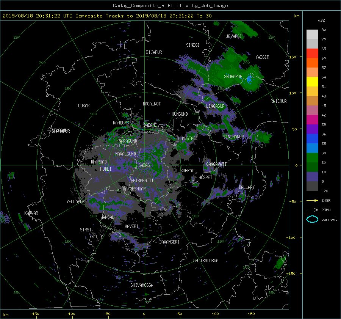Click the HOSPET city label
Screen dimensions: 341x319
coord(205,178)
